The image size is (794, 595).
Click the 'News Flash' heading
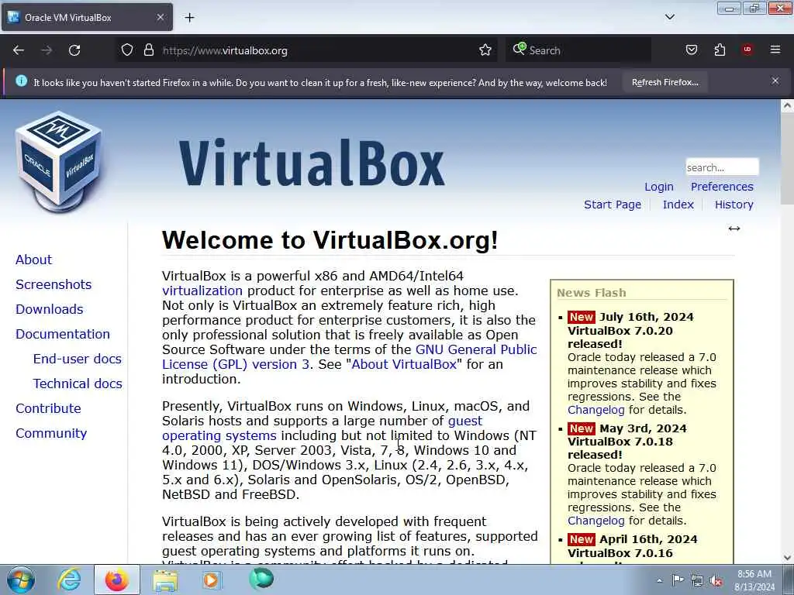tap(591, 293)
